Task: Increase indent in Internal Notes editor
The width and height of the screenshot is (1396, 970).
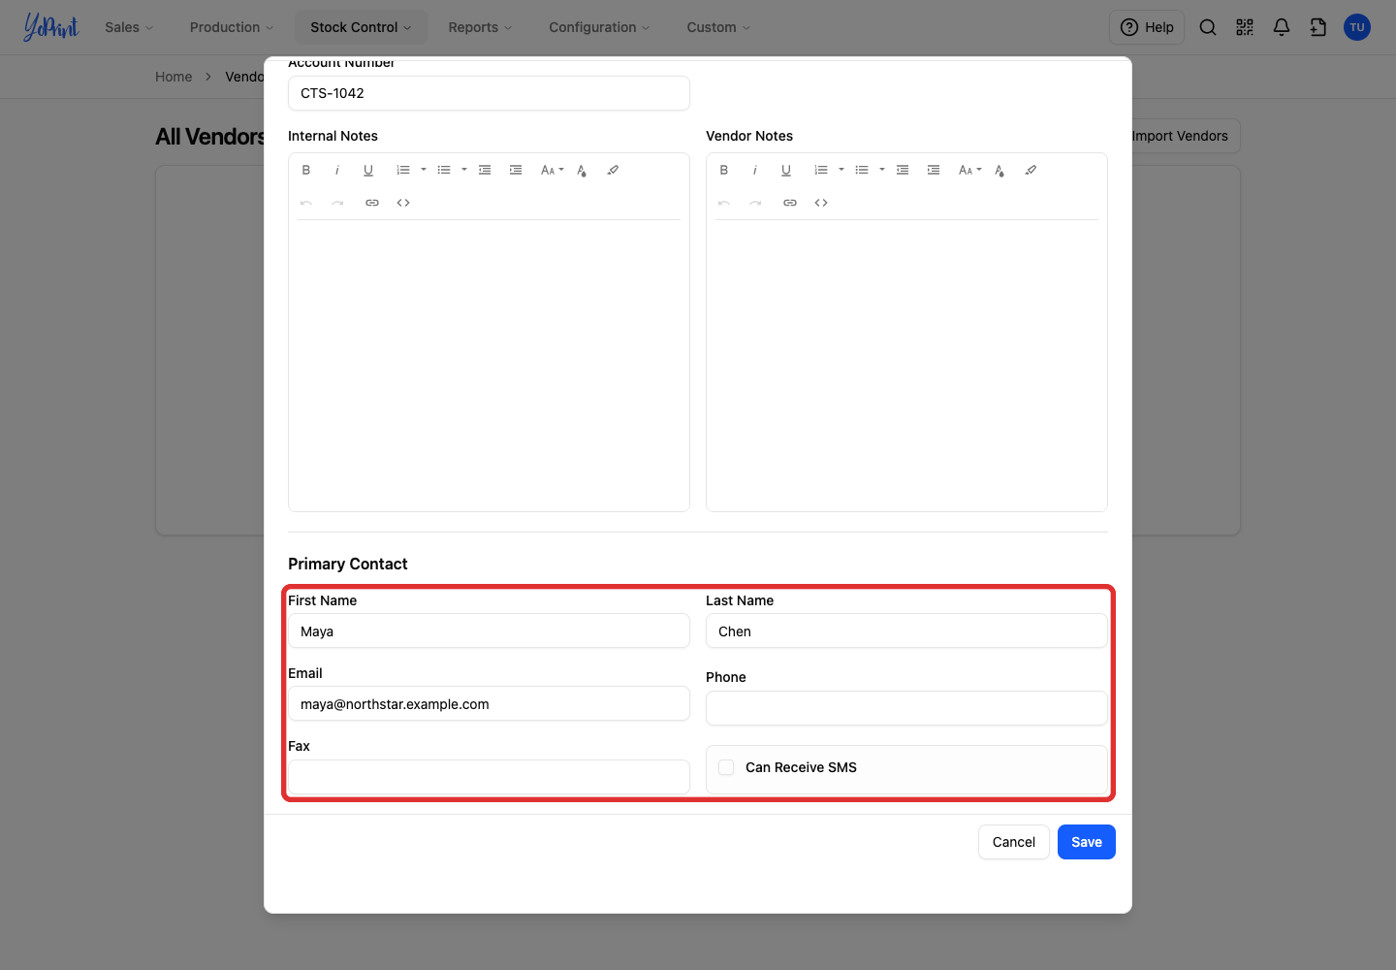Action: coord(516,170)
